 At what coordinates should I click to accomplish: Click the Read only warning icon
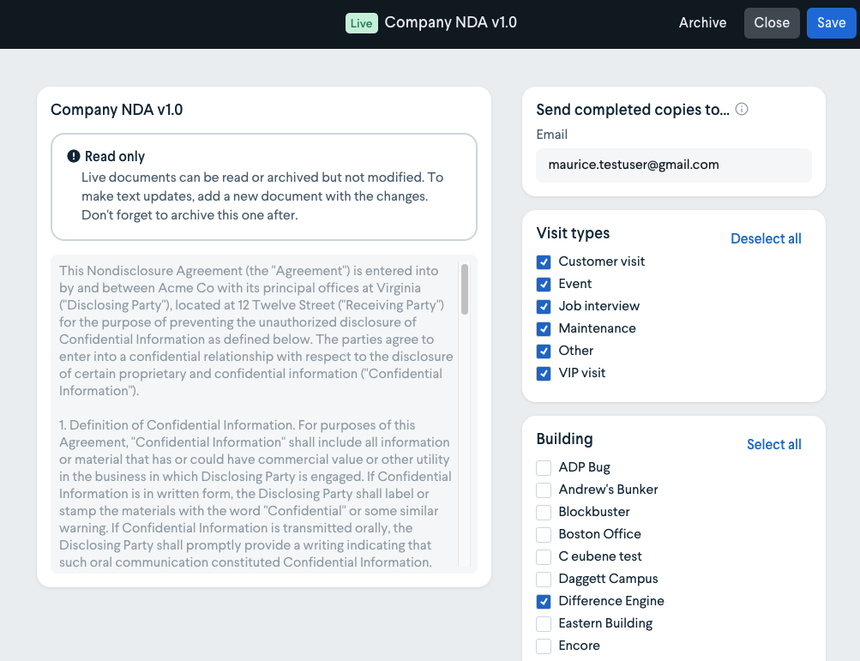tap(74, 156)
